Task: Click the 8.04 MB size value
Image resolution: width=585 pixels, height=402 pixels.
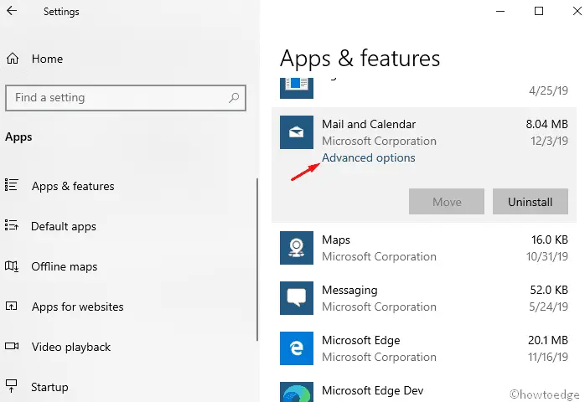Action: coord(547,124)
